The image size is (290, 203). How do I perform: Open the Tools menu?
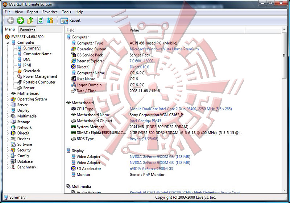tap(66, 12)
